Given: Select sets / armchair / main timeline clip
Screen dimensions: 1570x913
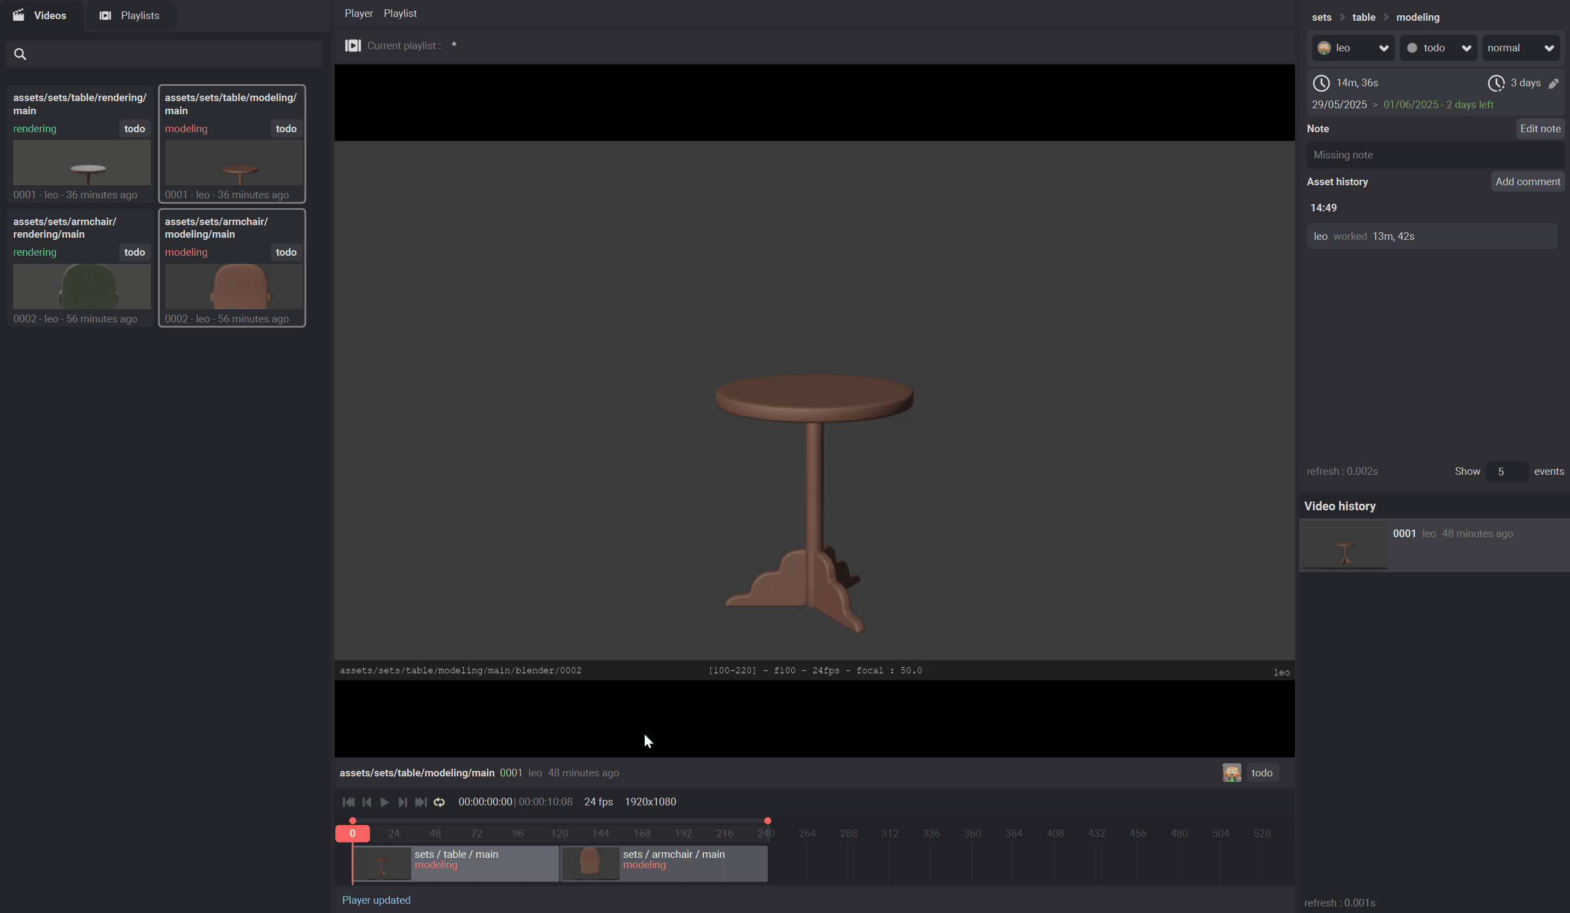Looking at the screenshot, I should tap(664, 863).
